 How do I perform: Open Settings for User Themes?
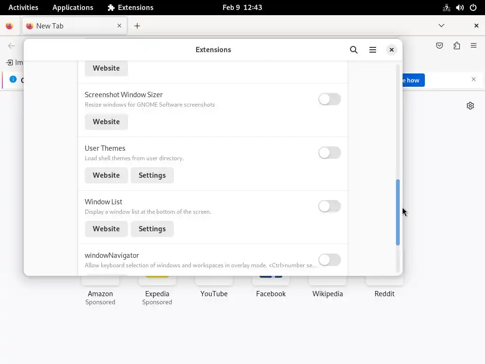[x=152, y=175]
